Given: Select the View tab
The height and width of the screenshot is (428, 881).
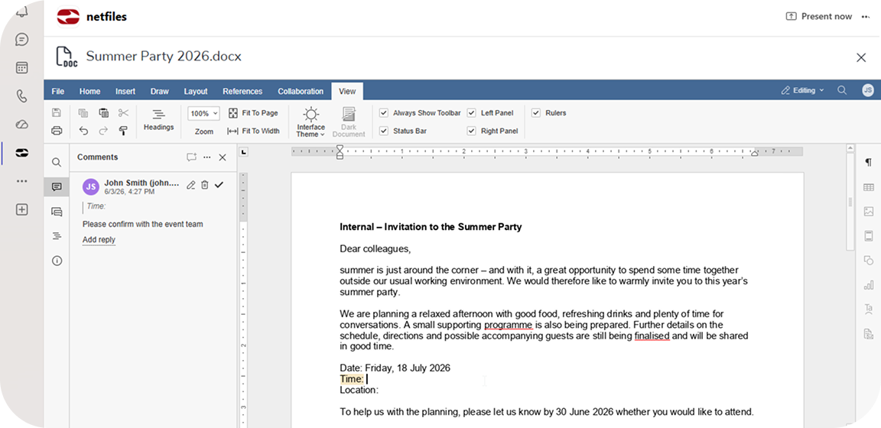Looking at the screenshot, I should tap(347, 91).
